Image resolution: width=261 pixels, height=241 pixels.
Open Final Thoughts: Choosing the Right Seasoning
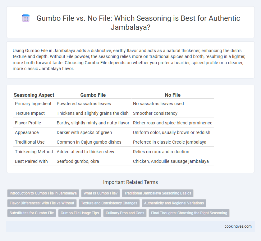[189, 213]
